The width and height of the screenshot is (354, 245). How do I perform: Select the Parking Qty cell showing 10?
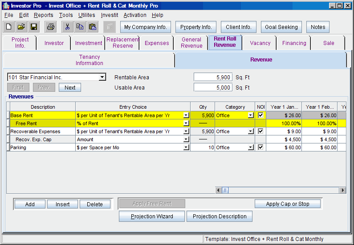[203, 147]
